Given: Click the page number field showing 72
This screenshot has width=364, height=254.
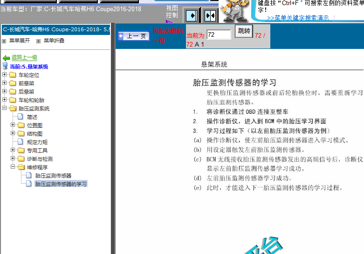Looking at the screenshot, I should (x=219, y=34).
